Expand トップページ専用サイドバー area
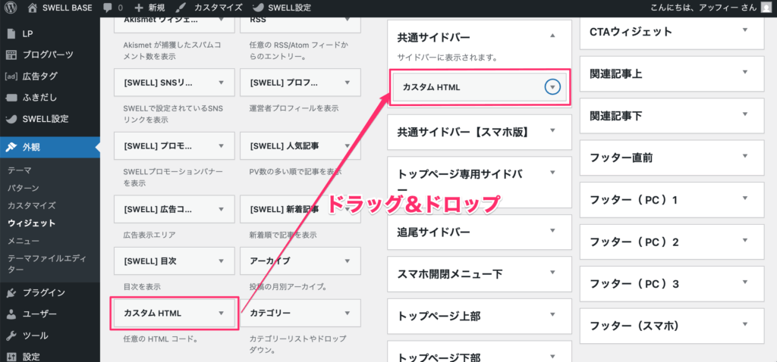The height and width of the screenshot is (362, 777). tap(553, 173)
